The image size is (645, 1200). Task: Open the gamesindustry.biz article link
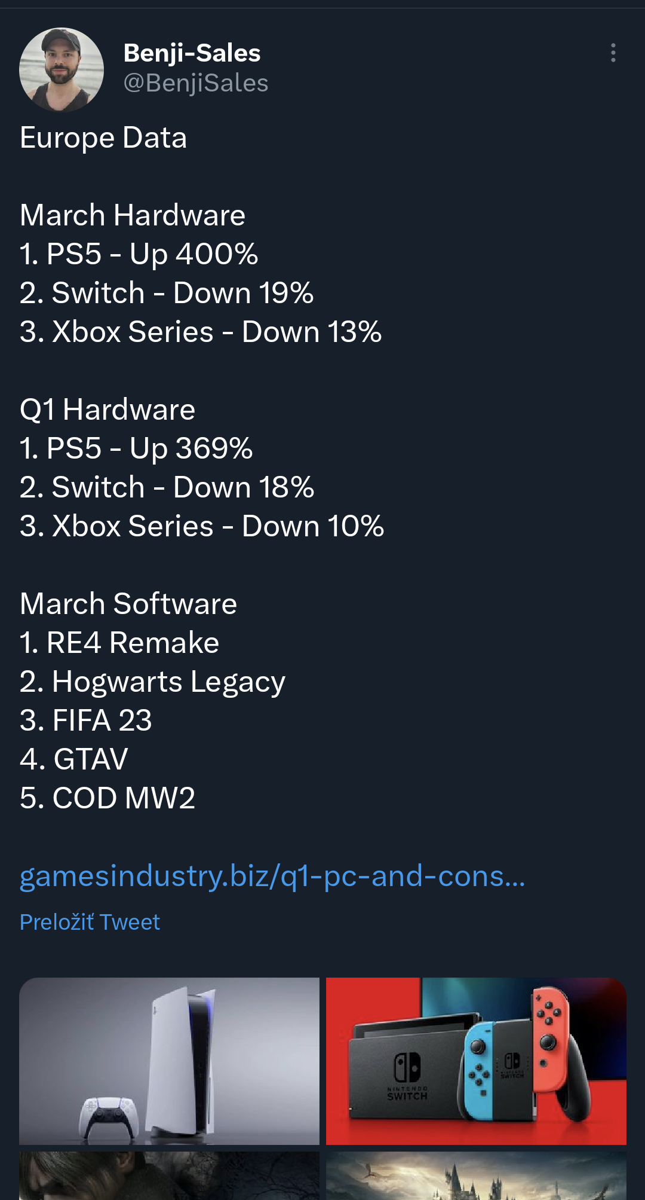pos(272,876)
